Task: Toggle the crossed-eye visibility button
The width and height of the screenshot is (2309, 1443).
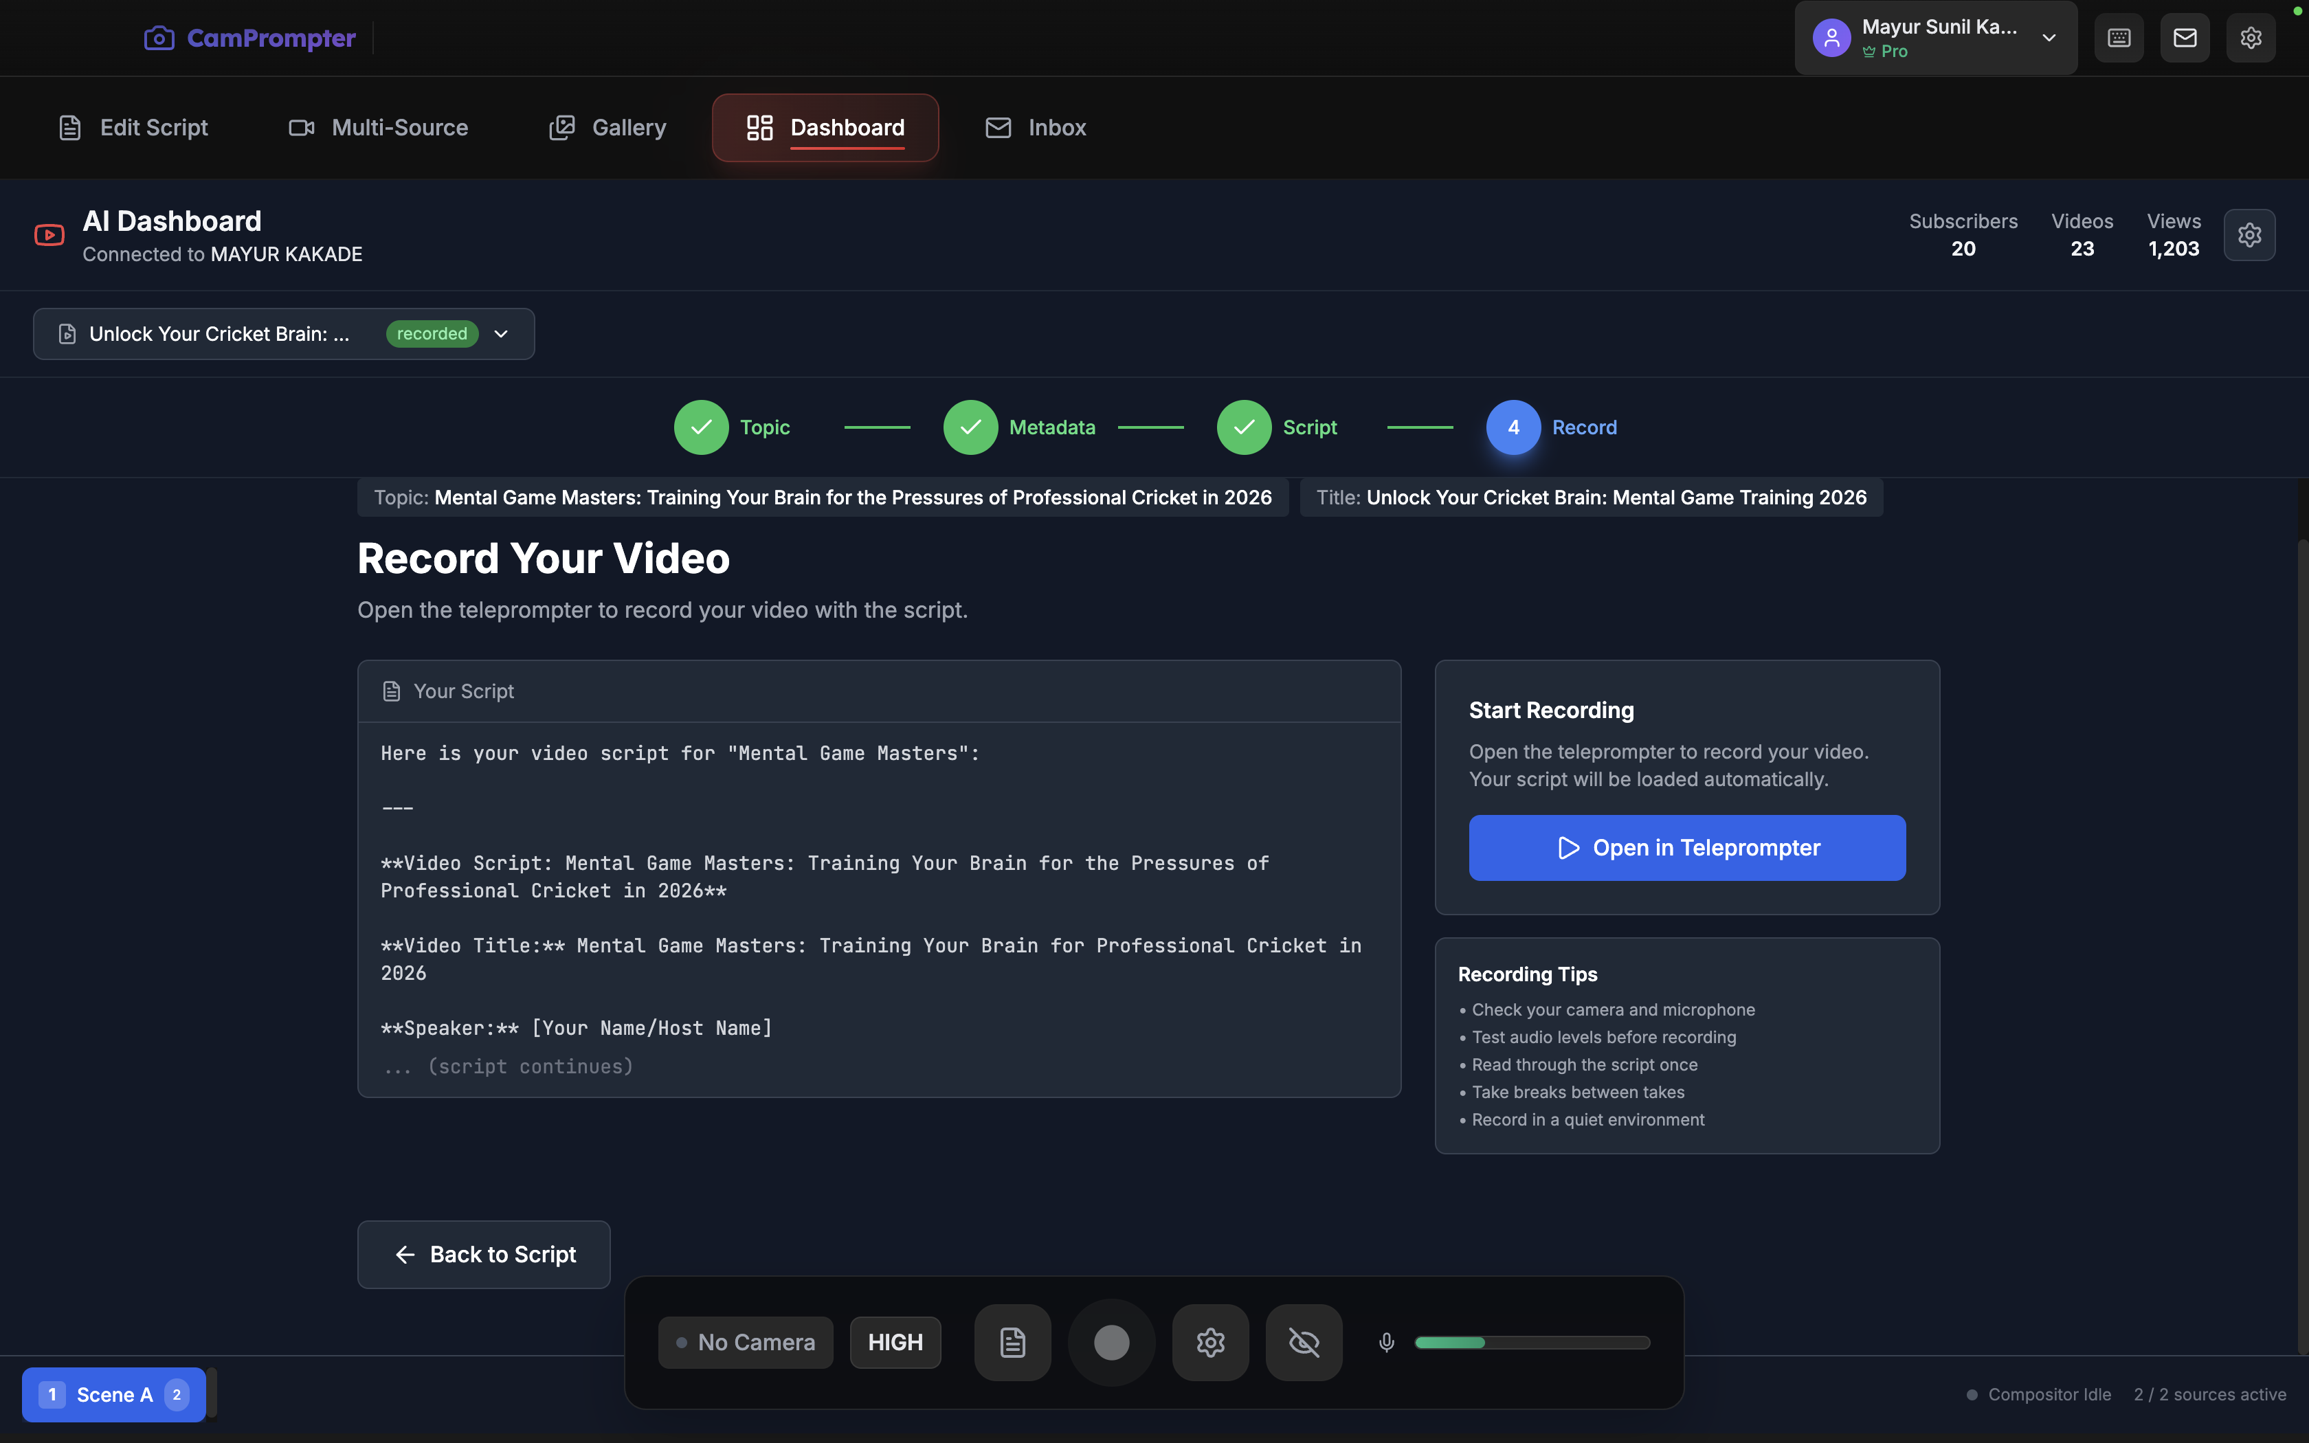Action: (x=1304, y=1342)
